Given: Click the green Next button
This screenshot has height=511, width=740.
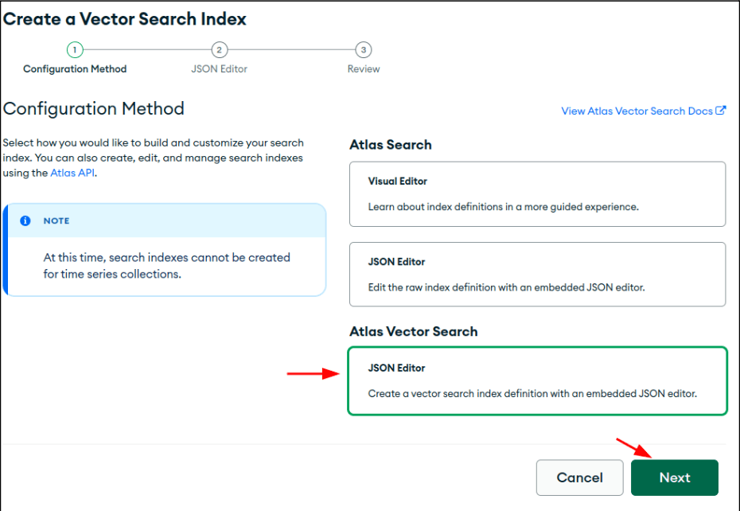Looking at the screenshot, I should click(674, 478).
